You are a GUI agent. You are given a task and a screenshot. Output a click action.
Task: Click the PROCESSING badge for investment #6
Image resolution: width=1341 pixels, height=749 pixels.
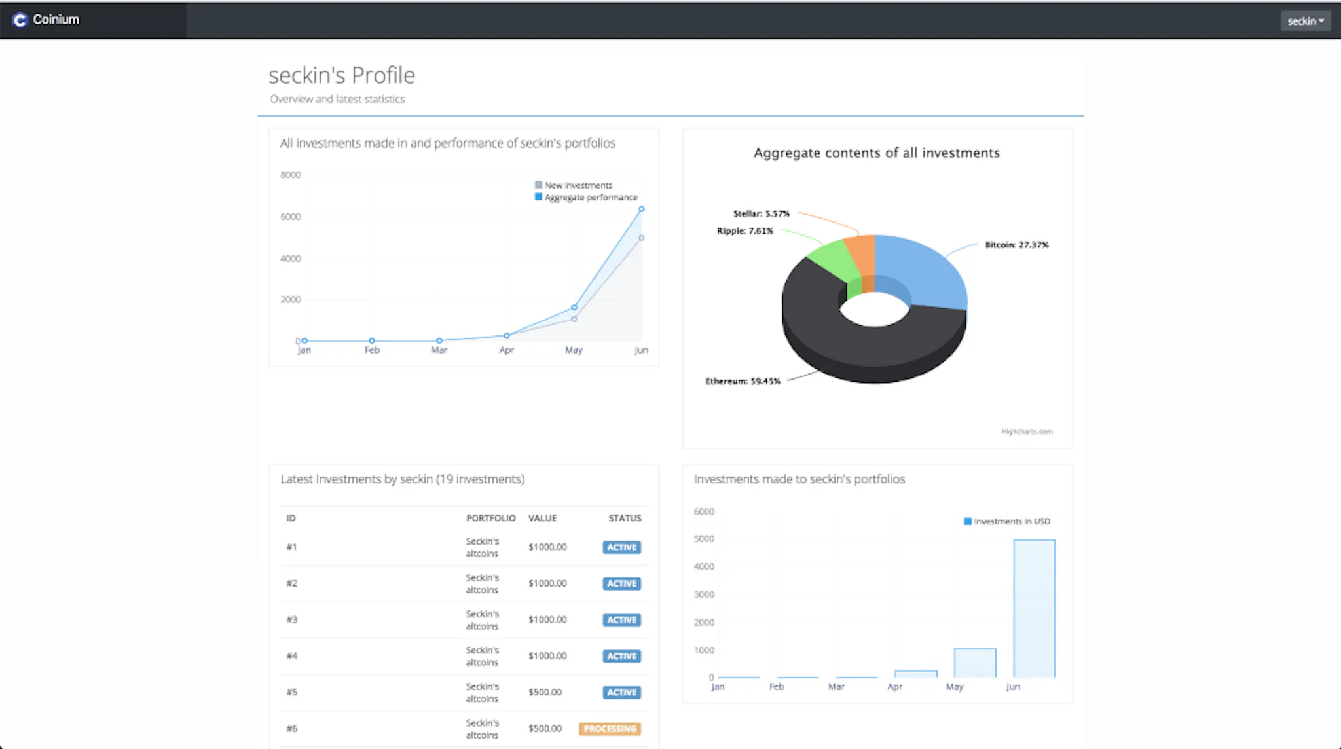pyautogui.click(x=610, y=729)
